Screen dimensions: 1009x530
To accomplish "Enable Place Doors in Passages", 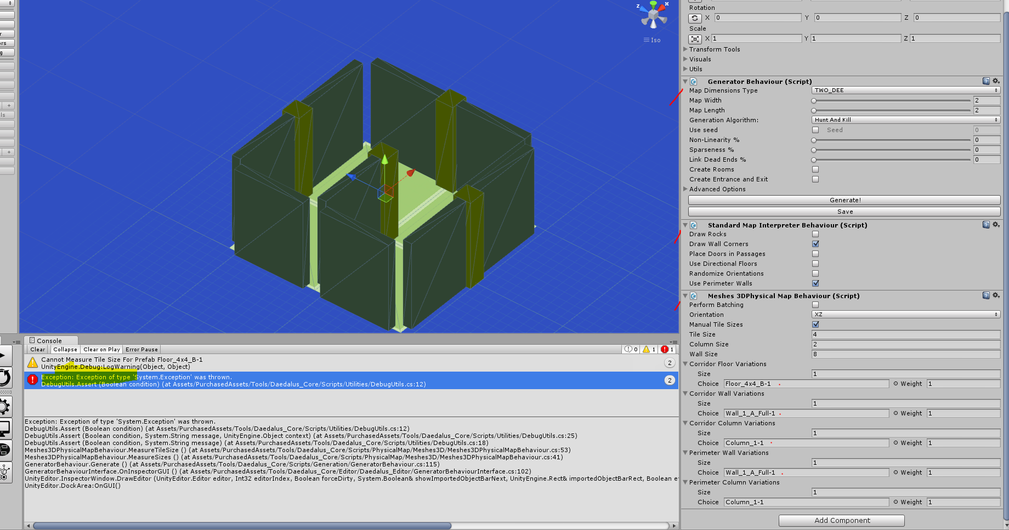I will 815,254.
